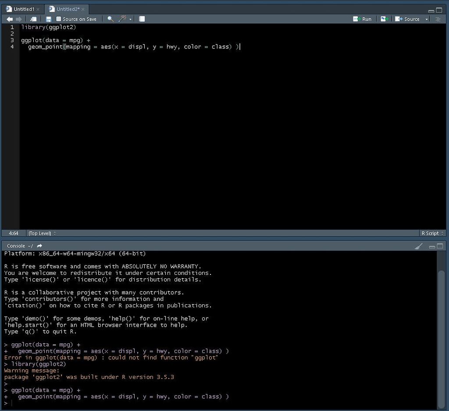Close the Untitled2 tab
449x411 pixels.
(x=83, y=10)
